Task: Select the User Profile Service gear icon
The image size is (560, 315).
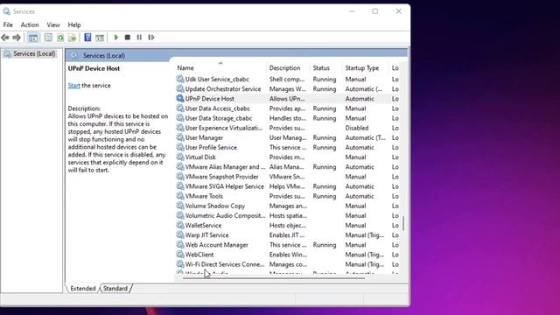Action: pyautogui.click(x=180, y=147)
